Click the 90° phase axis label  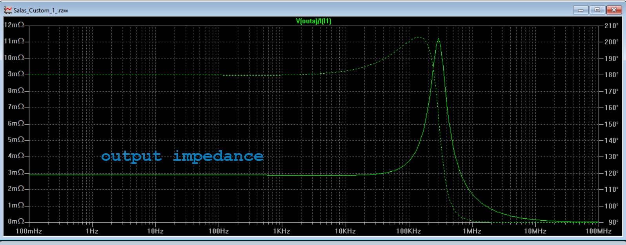click(613, 222)
